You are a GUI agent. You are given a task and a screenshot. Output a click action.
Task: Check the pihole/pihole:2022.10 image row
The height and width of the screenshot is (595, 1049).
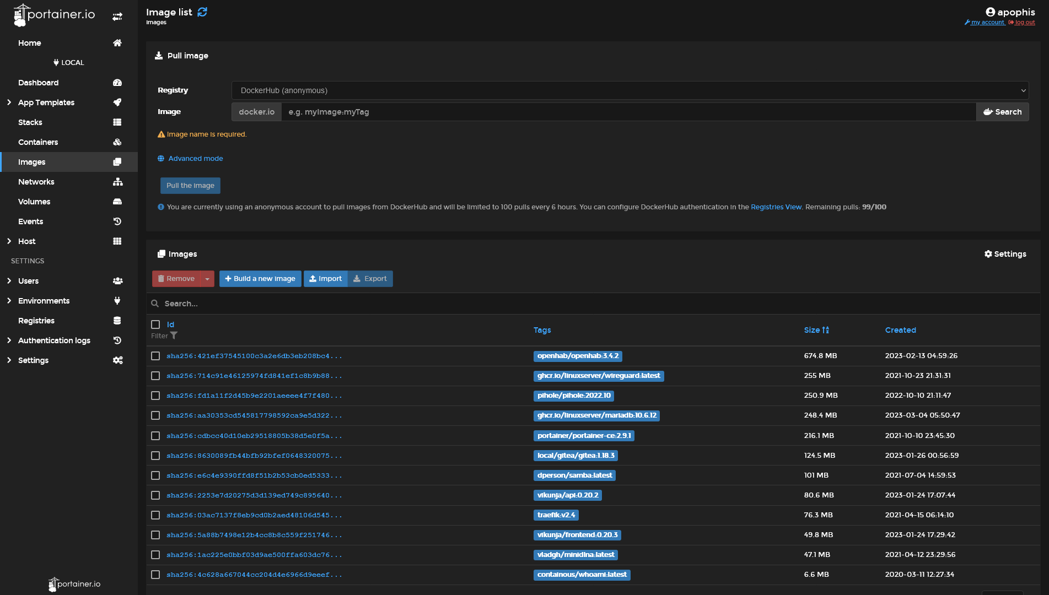[155, 396]
